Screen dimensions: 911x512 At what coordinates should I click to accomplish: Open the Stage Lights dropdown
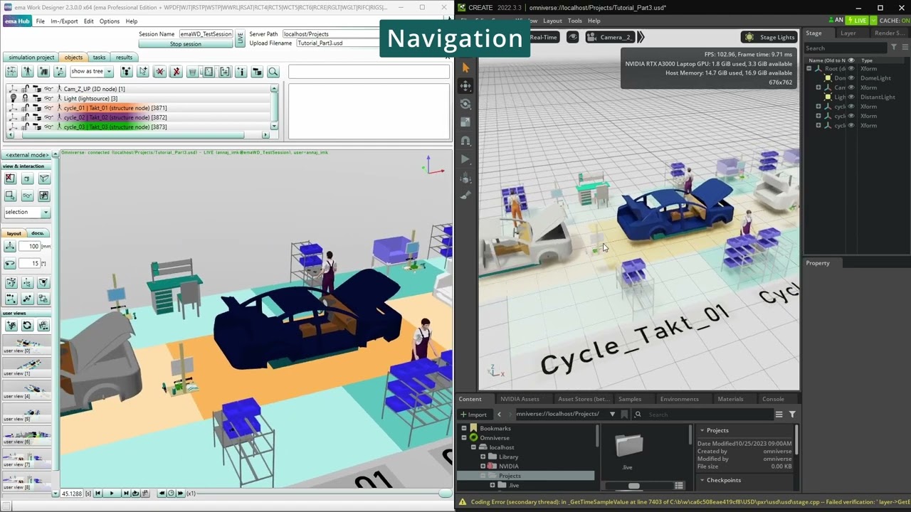[769, 37]
